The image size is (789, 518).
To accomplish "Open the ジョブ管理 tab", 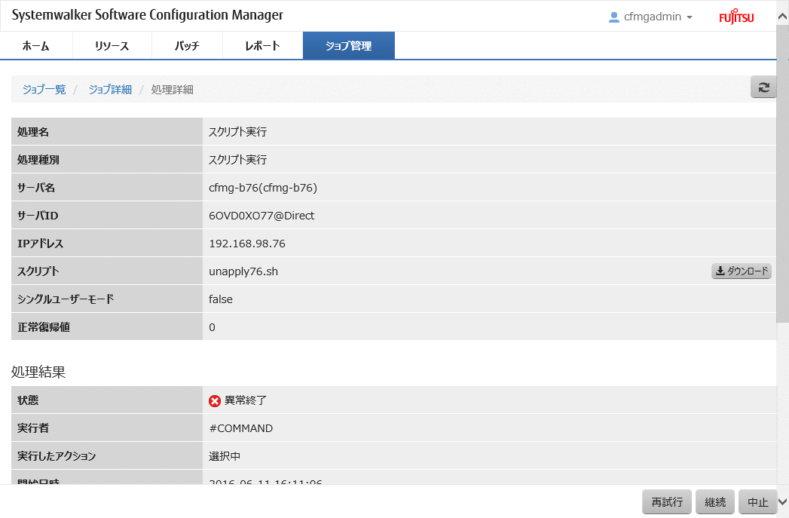I will 349,46.
